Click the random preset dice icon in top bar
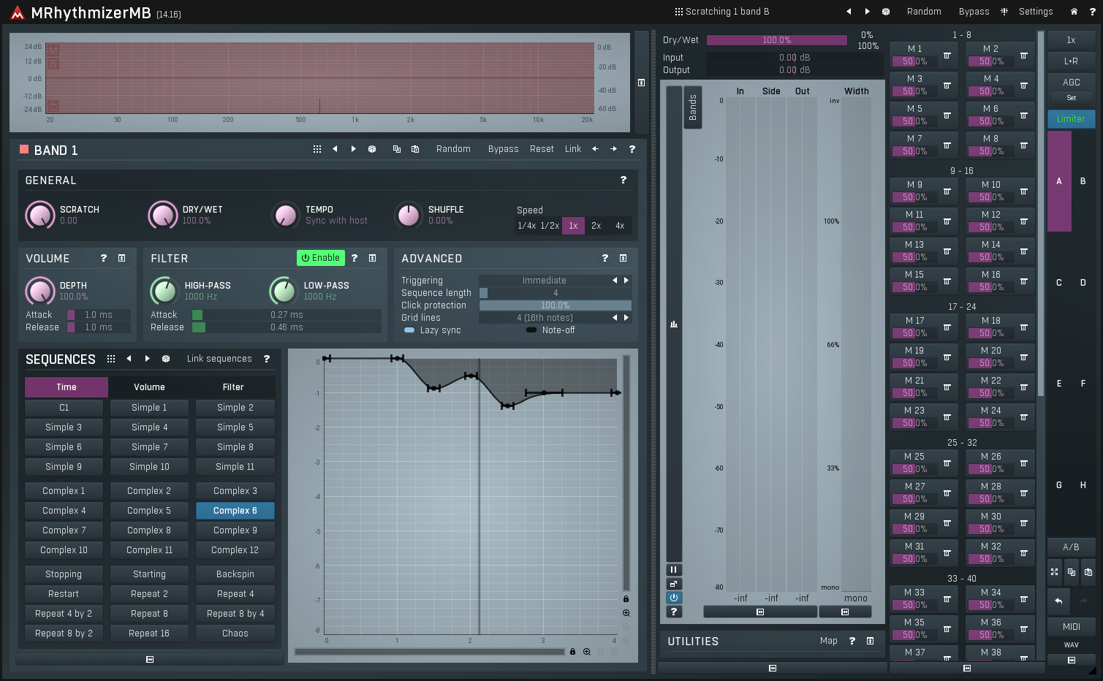Screen dimensions: 1103x681 [885, 12]
